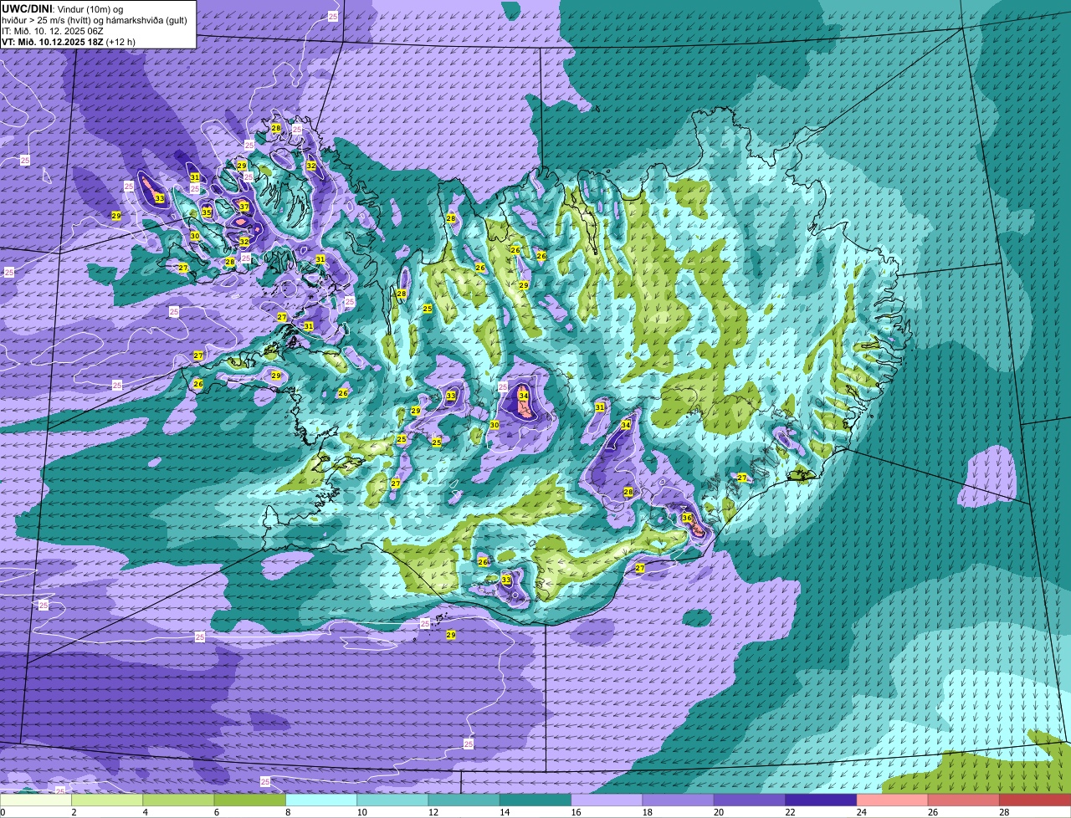Click the 20–22 m/s purple legend swatch
Image resolution: width=1071 pixels, height=818 pixels.
tap(751, 800)
